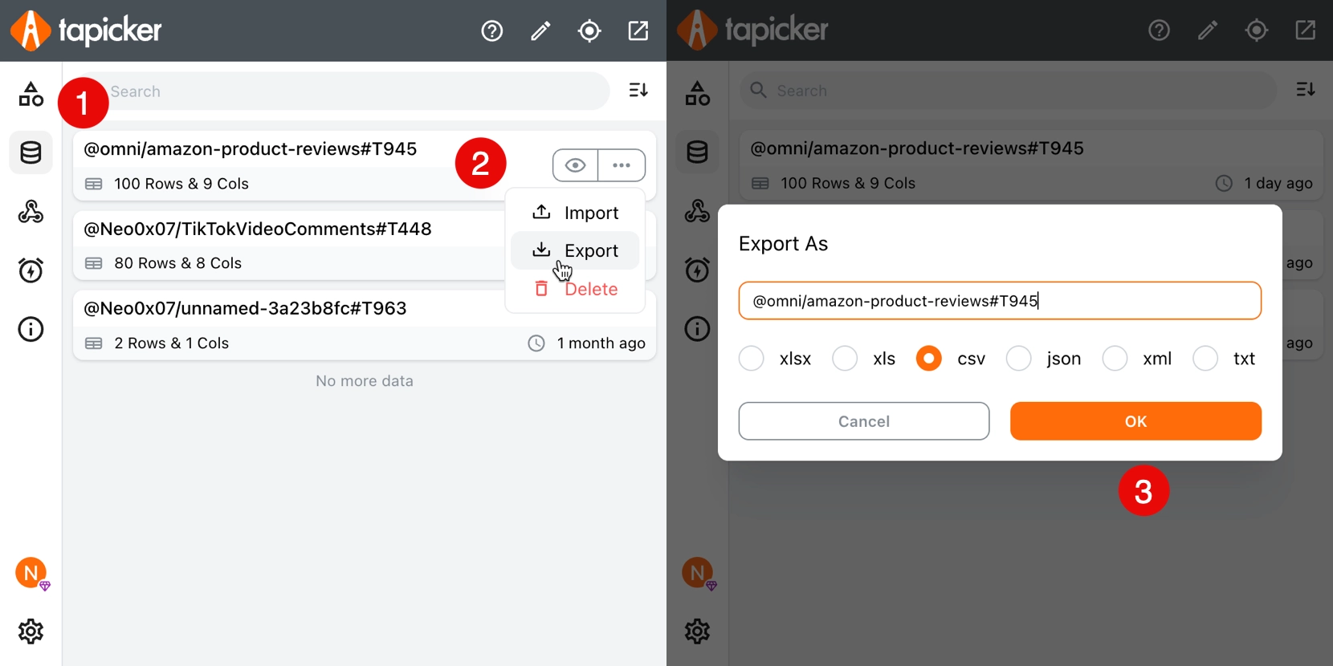Click the Search field in right panel
The height and width of the screenshot is (666, 1333).
tap(1009, 91)
